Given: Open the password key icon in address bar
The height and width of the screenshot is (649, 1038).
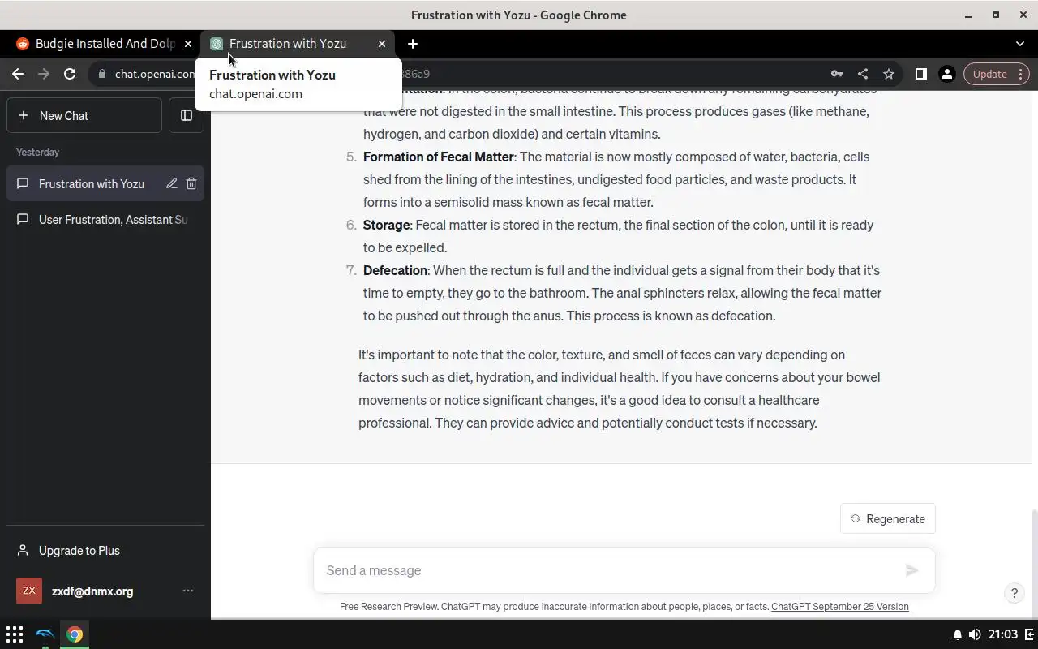Looking at the screenshot, I should click(x=837, y=74).
